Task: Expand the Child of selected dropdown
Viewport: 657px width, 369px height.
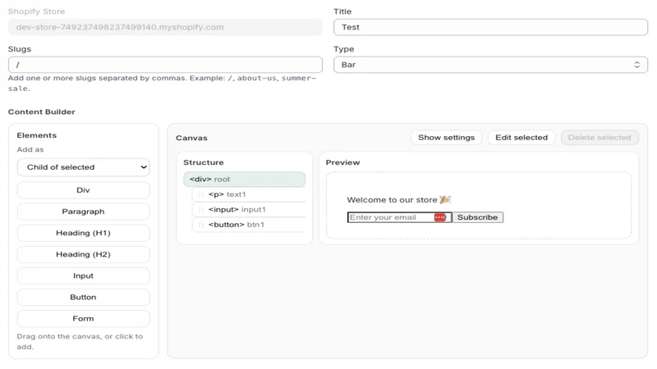Action: pos(84,167)
